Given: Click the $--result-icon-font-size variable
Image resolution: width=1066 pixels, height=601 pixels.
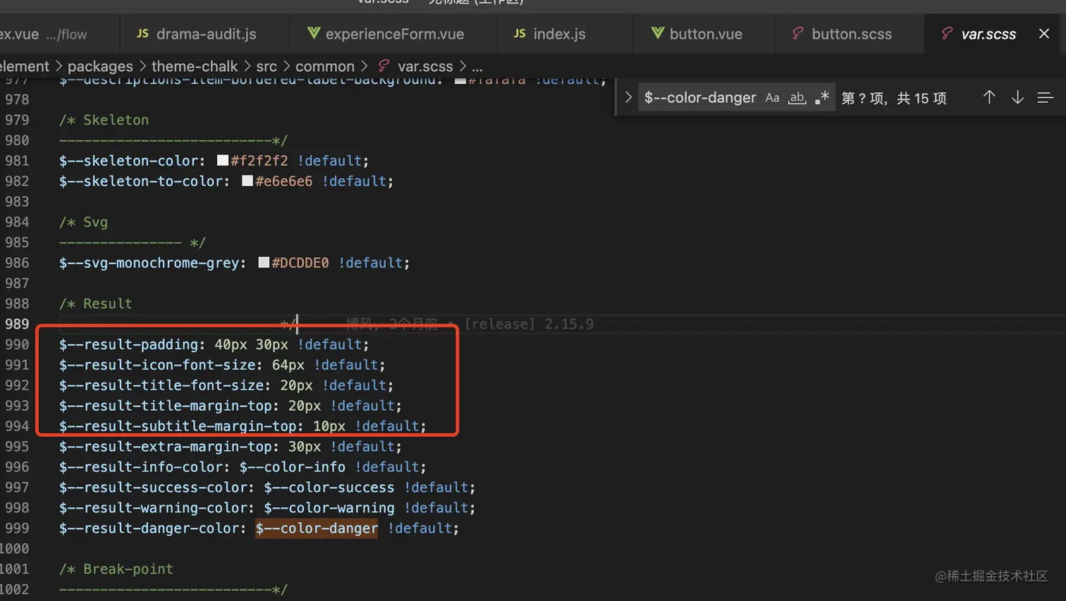Looking at the screenshot, I should click(x=157, y=365).
